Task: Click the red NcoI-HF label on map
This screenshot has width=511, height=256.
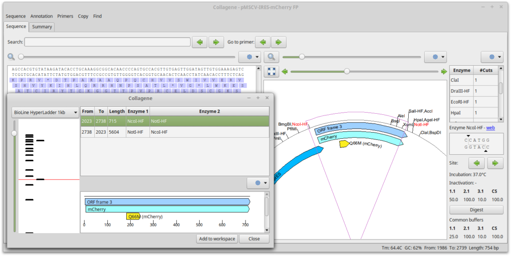Action: (300, 124)
